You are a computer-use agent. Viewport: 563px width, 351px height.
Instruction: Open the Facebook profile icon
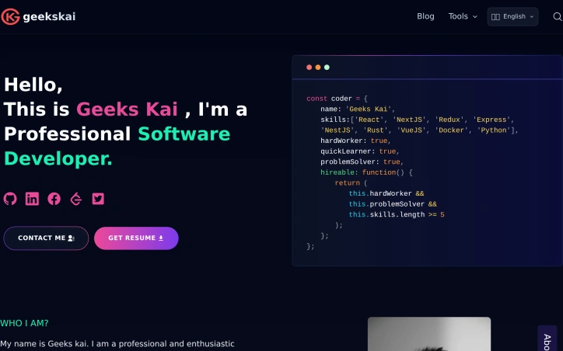click(x=54, y=199)
